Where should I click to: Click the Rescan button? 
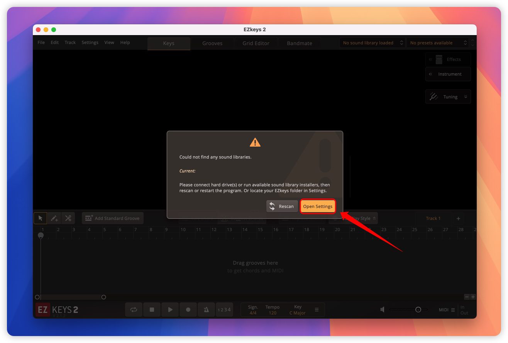pyautogui.click(x=282, y=206)
